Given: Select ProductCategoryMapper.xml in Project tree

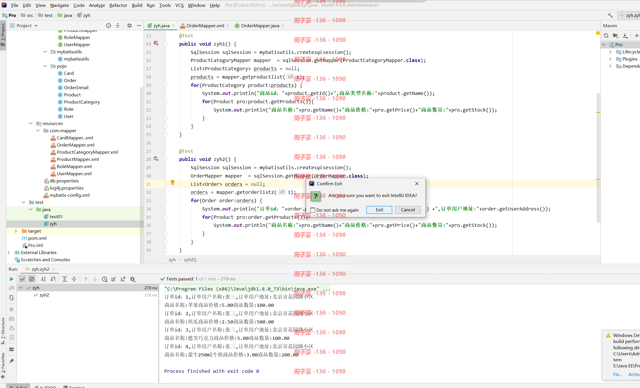Looking at the screenshot, I should coord(87,152).
